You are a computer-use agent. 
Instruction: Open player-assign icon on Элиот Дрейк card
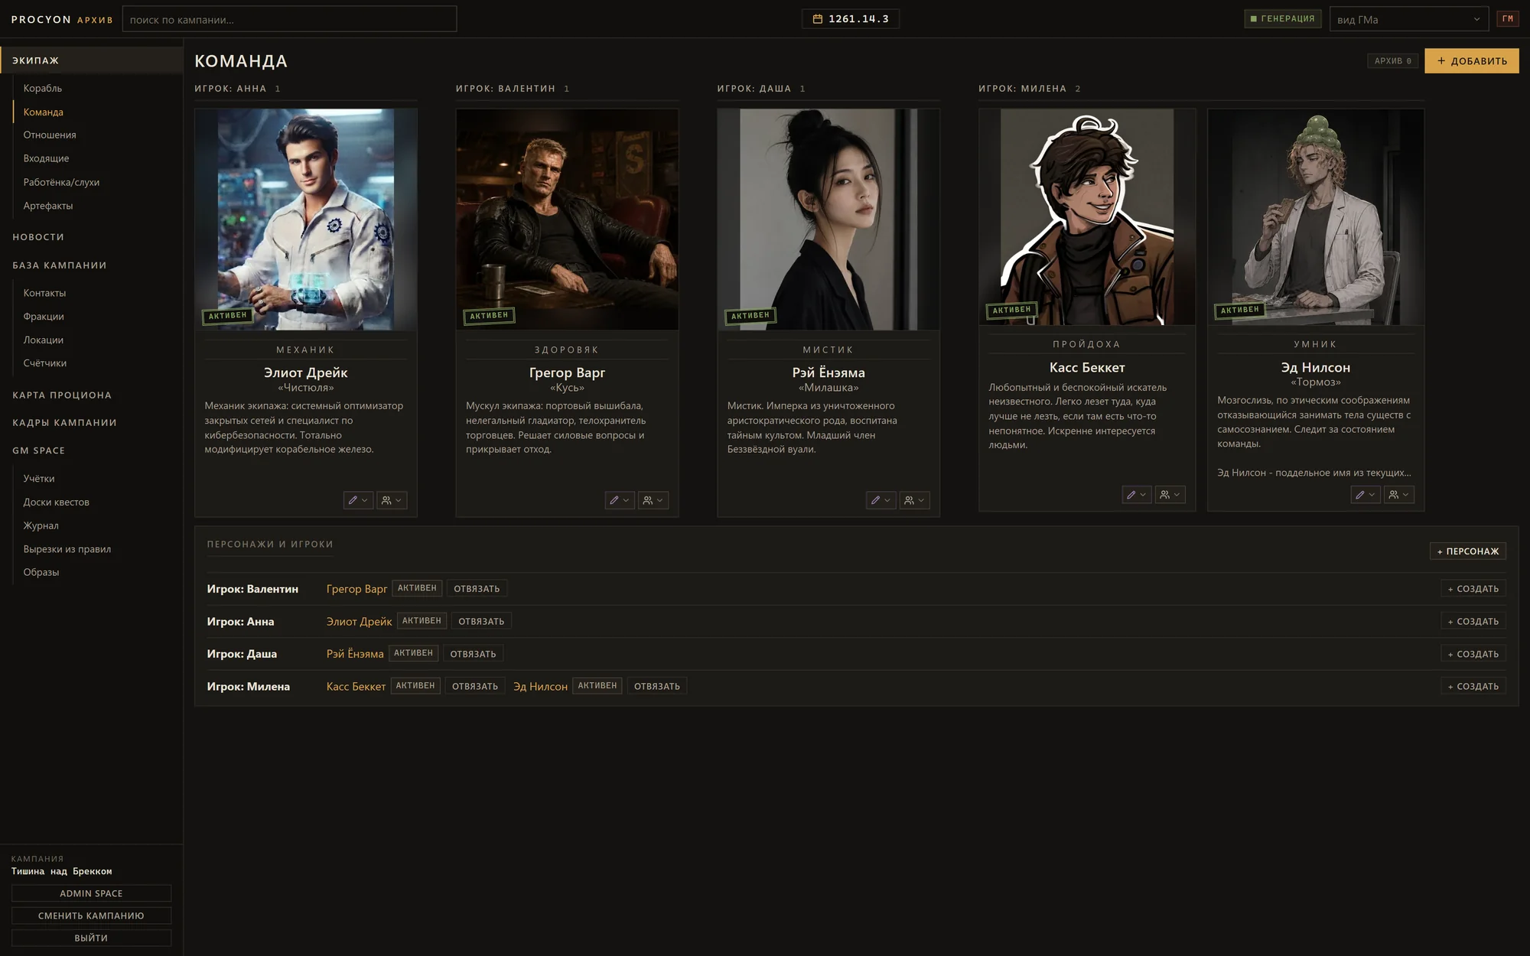point(392,500)
